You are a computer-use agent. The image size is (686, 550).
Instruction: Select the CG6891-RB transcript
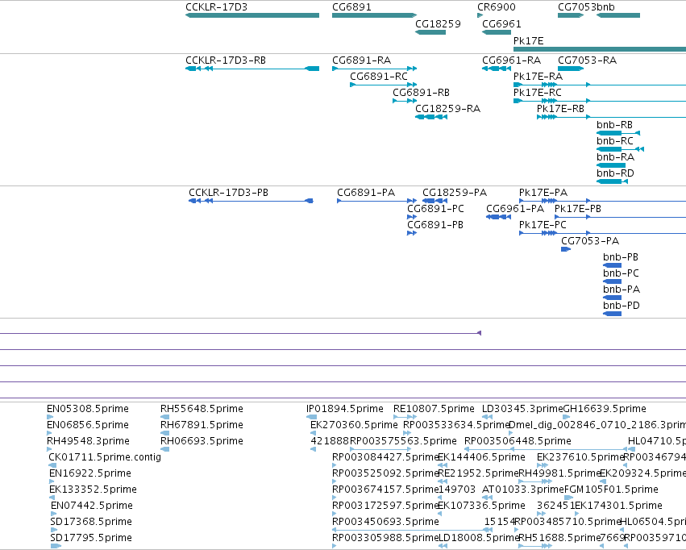405,101
